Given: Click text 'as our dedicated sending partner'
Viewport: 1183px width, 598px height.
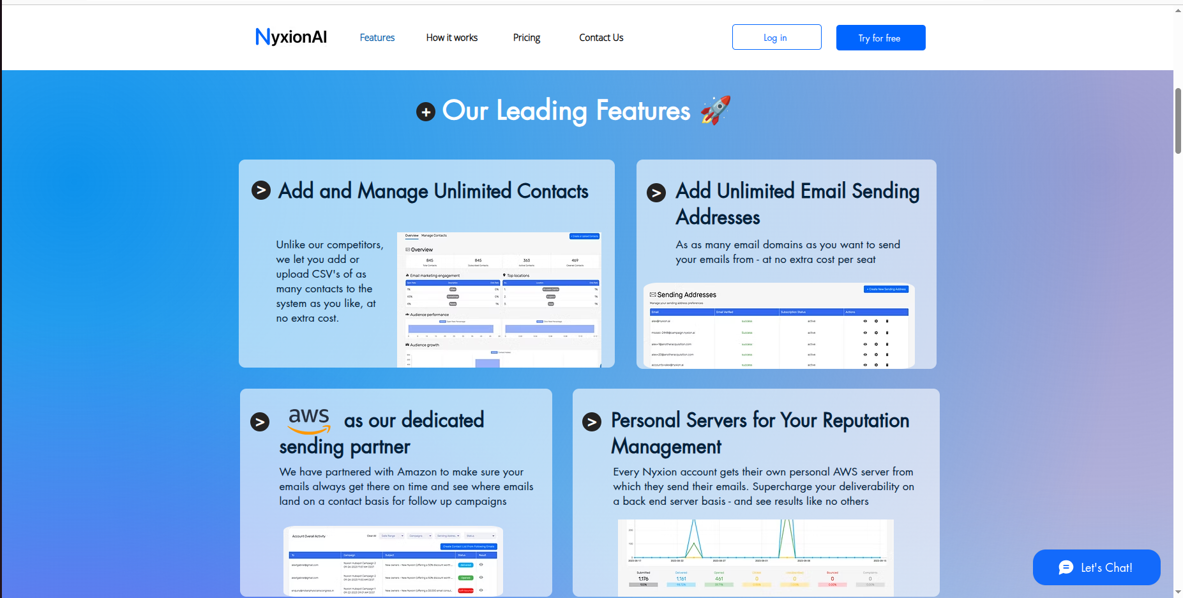Looking at the screenshot, I should (x=381, y=433).
